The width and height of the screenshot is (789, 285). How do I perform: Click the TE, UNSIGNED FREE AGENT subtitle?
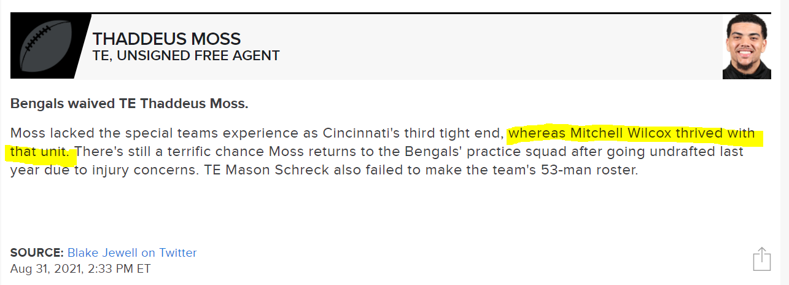click(186, 56)
